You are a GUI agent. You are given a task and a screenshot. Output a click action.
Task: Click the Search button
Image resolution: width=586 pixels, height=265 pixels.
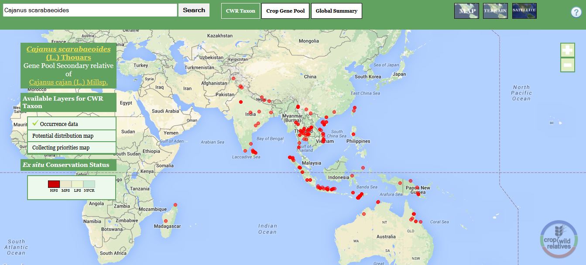pos(194,10)
